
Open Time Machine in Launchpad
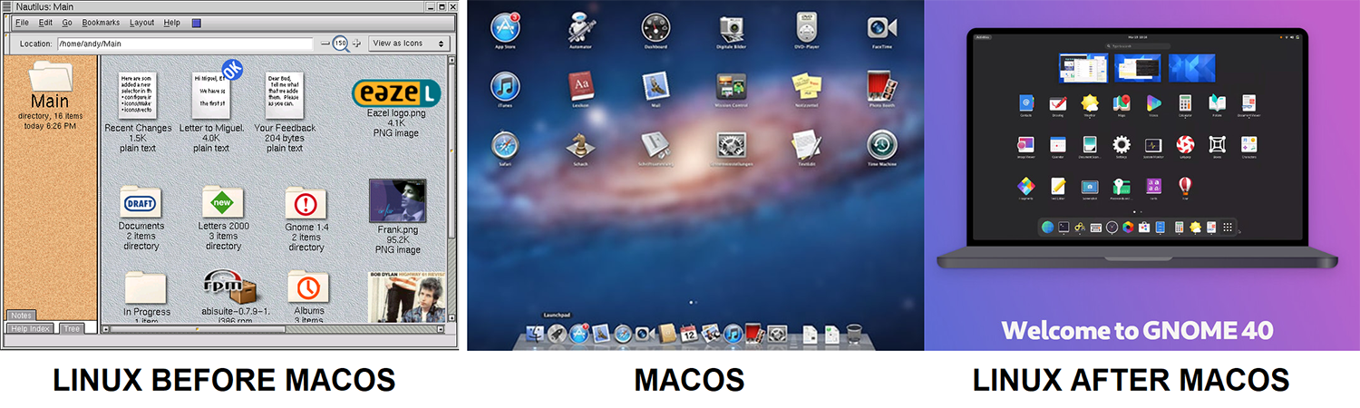[x=882, y=145]
